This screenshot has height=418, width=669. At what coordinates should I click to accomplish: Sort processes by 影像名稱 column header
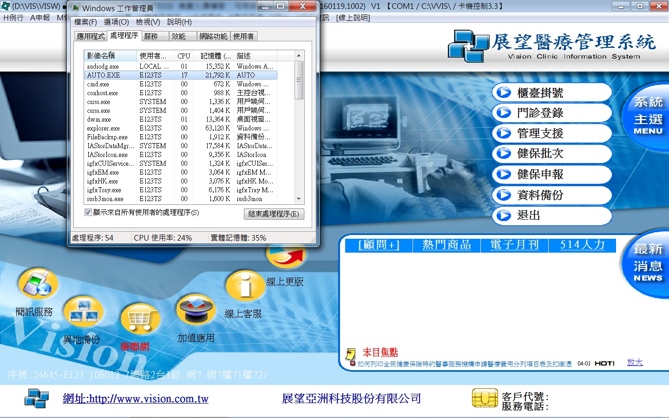click(111, 56)
